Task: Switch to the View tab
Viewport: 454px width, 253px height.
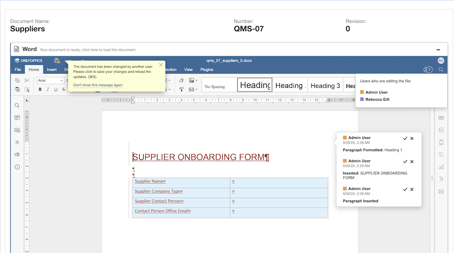Action: (x=188, y=69)
